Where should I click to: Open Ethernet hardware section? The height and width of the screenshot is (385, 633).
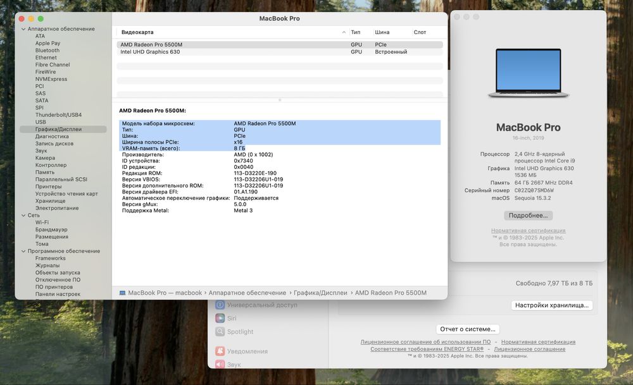coord(46,58)
